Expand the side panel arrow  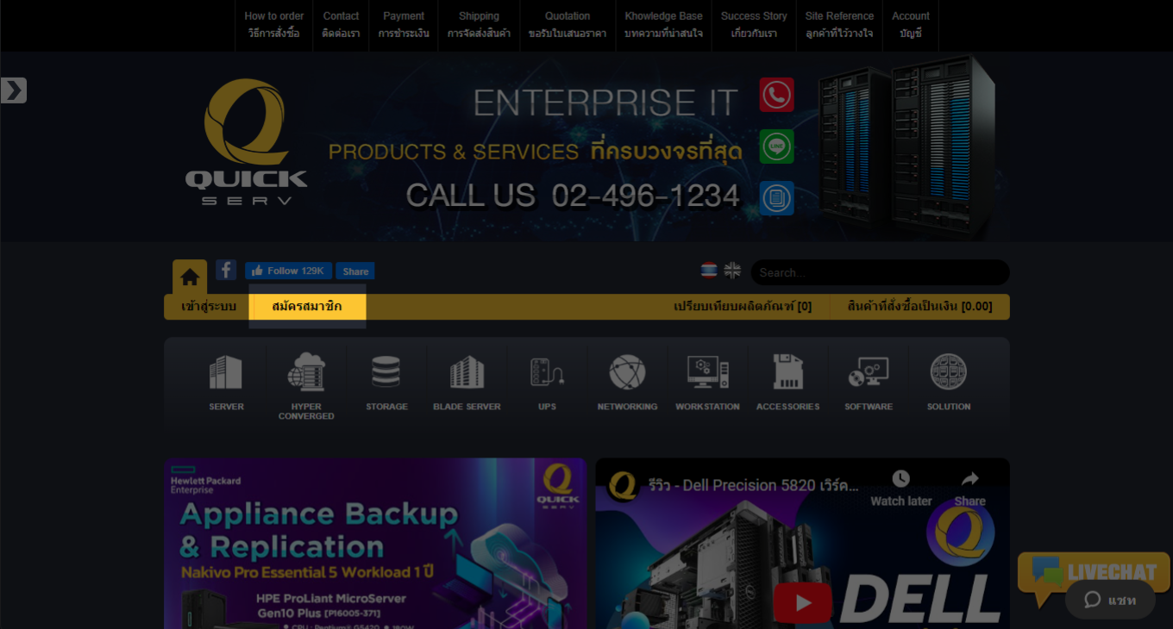tap(14, 90)
